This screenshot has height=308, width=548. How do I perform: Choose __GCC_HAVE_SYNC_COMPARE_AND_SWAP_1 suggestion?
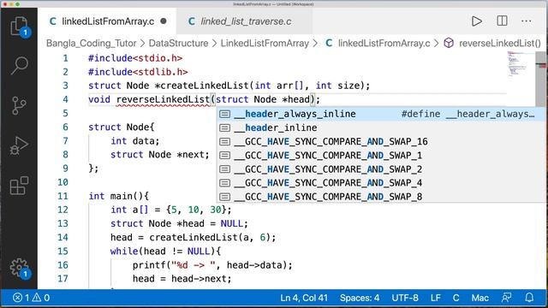pos(381,156)
